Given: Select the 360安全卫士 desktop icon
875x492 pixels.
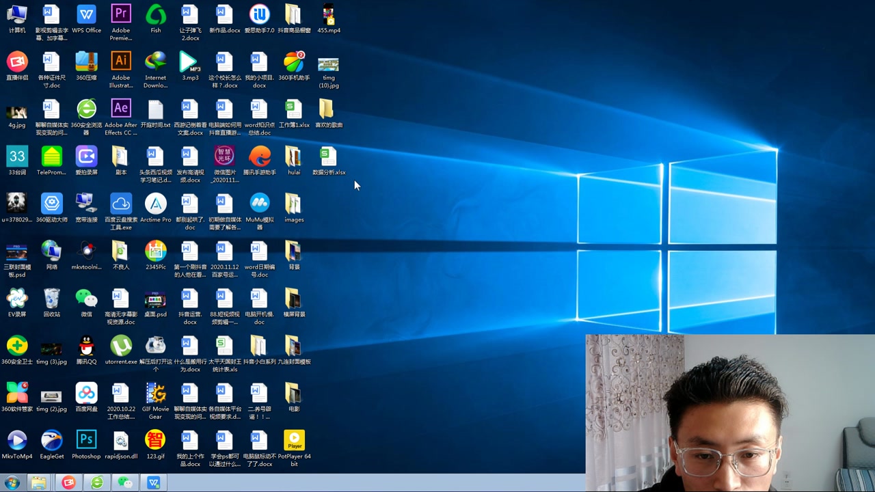Looking at the screenshot, I should tap(17, 349).
